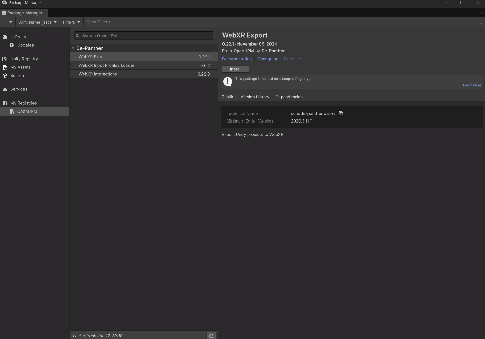Image resolution: width=485 pixels, height=339 pixels.
Task: Check for package Updates
Action: pyautogui.click(x=25, y=45)
